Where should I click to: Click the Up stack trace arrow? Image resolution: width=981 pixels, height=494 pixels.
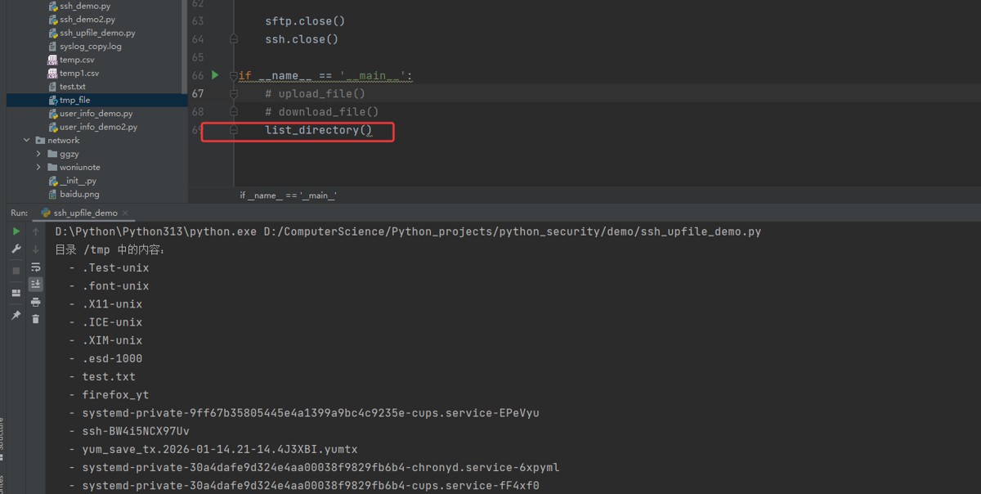(x=35, y=231)
